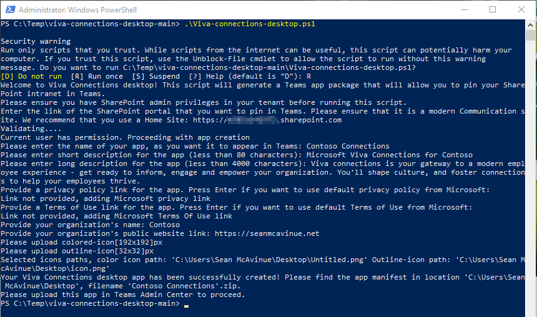Click the https://seanmcavinue.net URL
537x317 pixels.
(x=271, y=233)
